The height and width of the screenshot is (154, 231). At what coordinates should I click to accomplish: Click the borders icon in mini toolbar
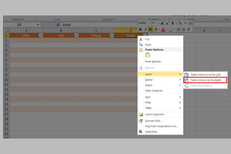pyautogui.click(x=171, y=29)
